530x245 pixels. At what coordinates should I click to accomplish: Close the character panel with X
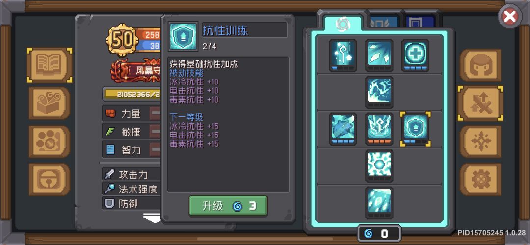point(510,16)
